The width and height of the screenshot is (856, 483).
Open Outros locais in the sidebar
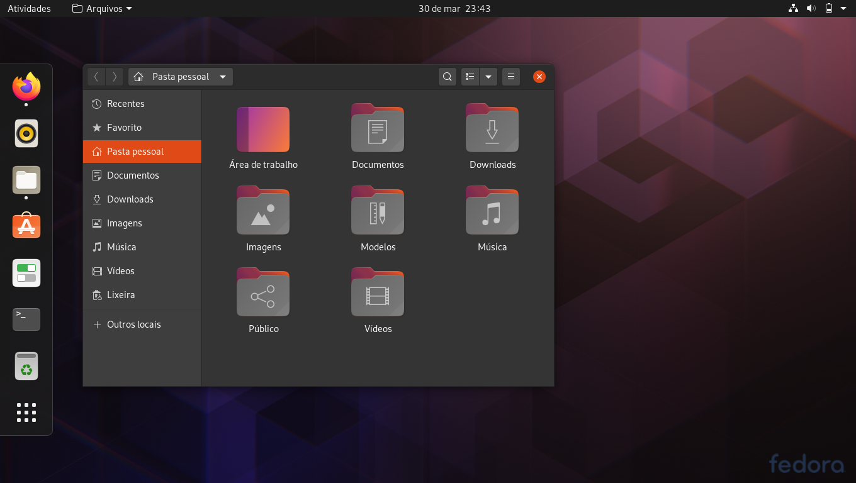(142, 325)
